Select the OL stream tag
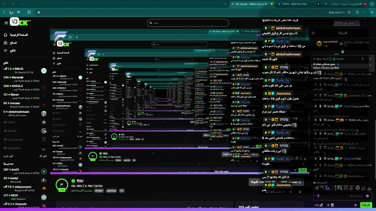376x211 pixels. tap(122, 190)
